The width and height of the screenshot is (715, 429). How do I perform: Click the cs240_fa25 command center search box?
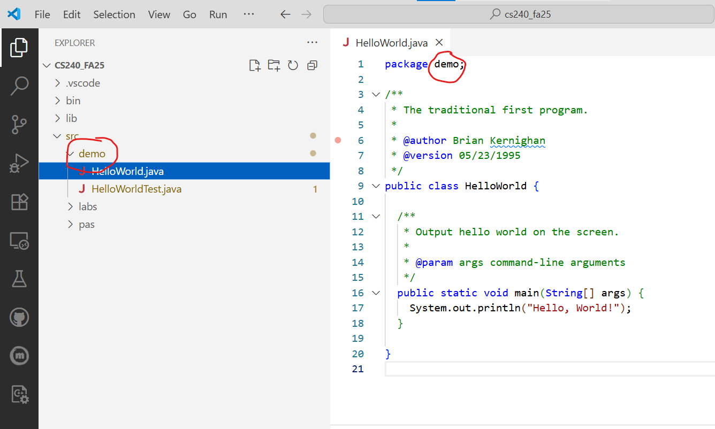pos(519,14)
